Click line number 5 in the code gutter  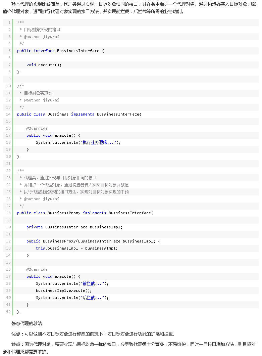coord(9,51)
